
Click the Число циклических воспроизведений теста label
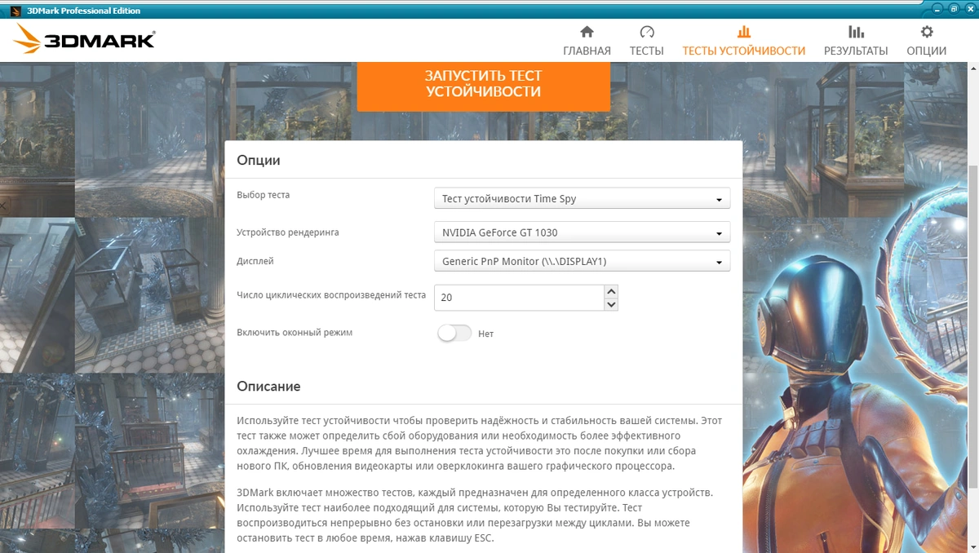click(x=331, y=294)
